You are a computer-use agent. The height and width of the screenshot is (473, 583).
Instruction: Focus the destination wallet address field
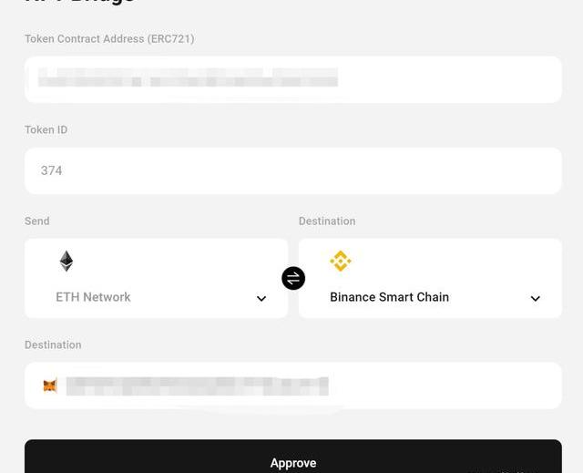click(x=446, y=386)
